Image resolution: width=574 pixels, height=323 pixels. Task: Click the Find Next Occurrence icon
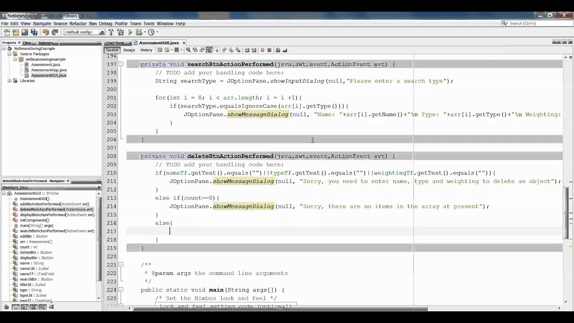(x=202, y=50)
